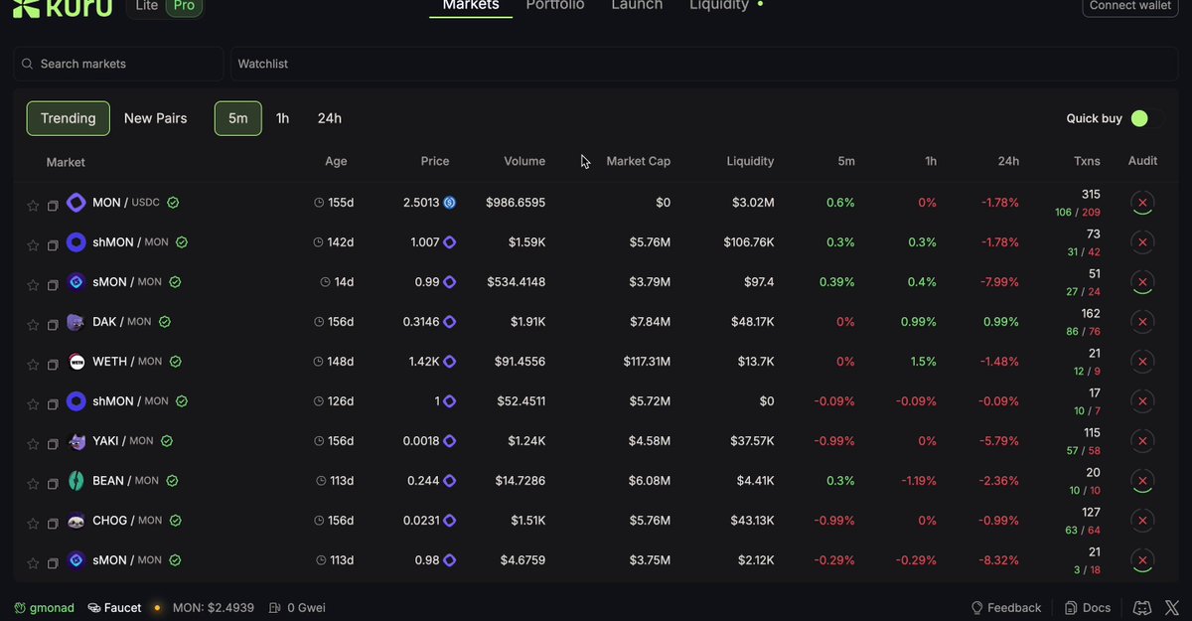
Task: Click MON: $2.4939 price in footer
Action: click(214, 607)
